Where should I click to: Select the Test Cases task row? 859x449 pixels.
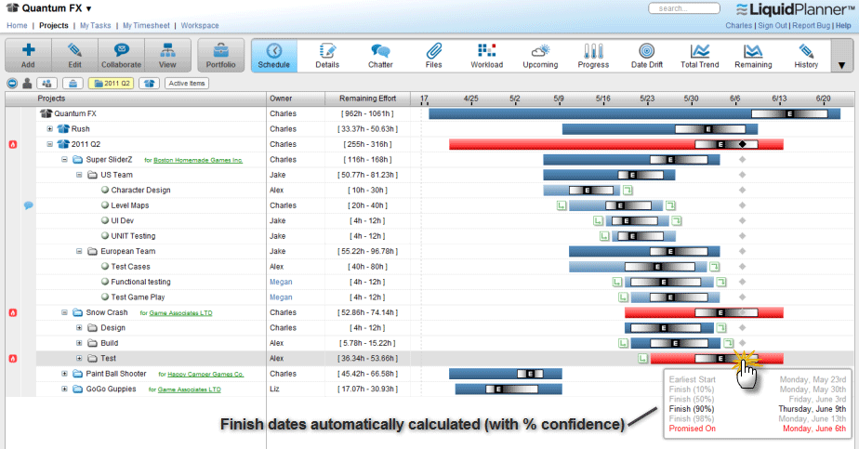coord(429,267)
